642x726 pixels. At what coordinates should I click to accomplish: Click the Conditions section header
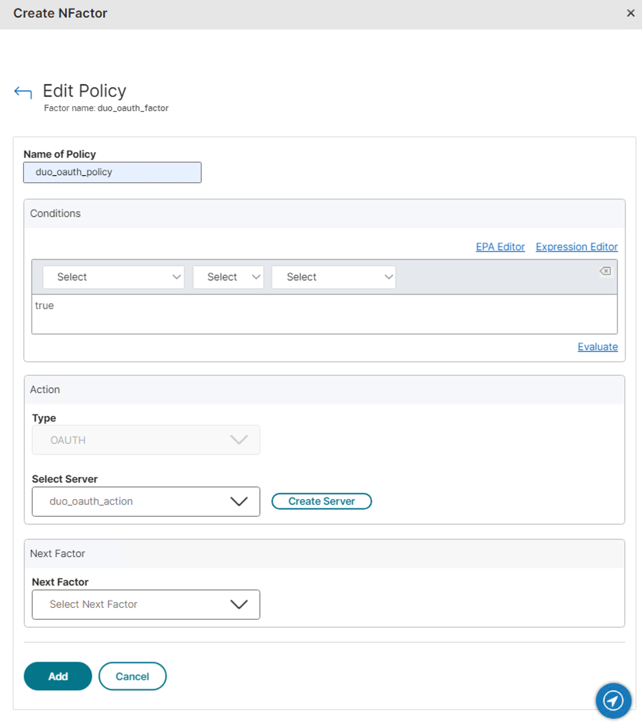56,214
